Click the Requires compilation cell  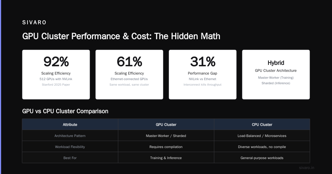coord(166,147)
